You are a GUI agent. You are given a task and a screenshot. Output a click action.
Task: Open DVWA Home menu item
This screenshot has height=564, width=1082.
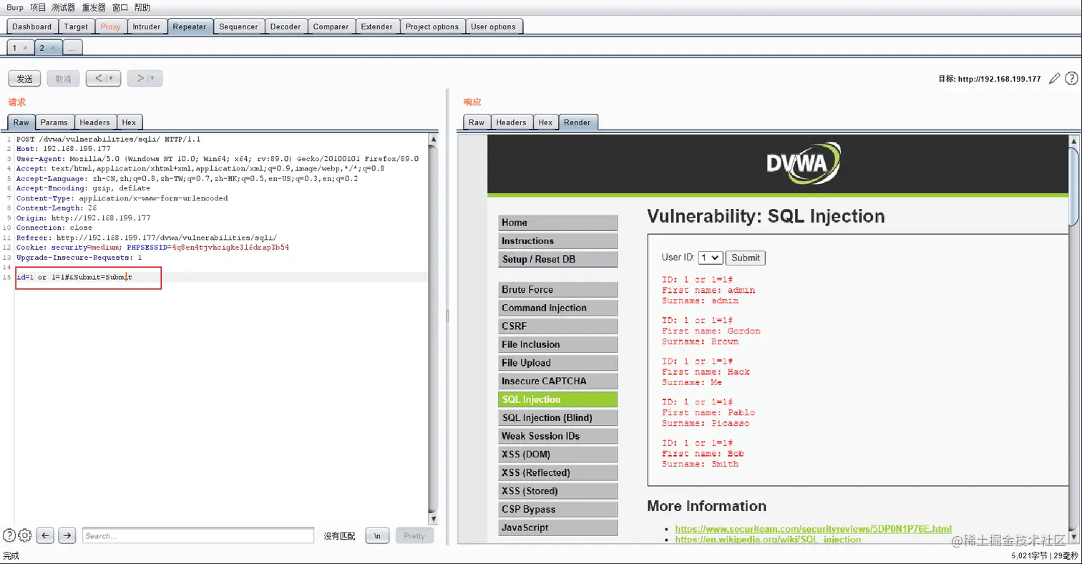coord(557,223)
